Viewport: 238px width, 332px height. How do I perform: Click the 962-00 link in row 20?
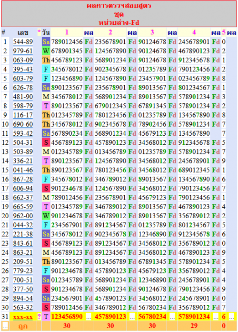click(x=23, y=216)
